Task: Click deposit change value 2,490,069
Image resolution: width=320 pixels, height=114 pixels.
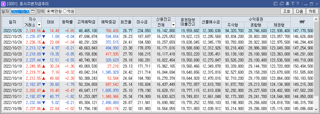Action: click(110, 103)
